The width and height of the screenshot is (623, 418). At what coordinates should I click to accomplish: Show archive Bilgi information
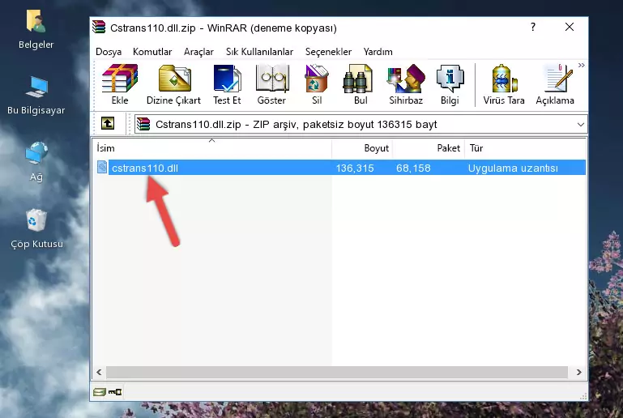[x=450, y=84]
